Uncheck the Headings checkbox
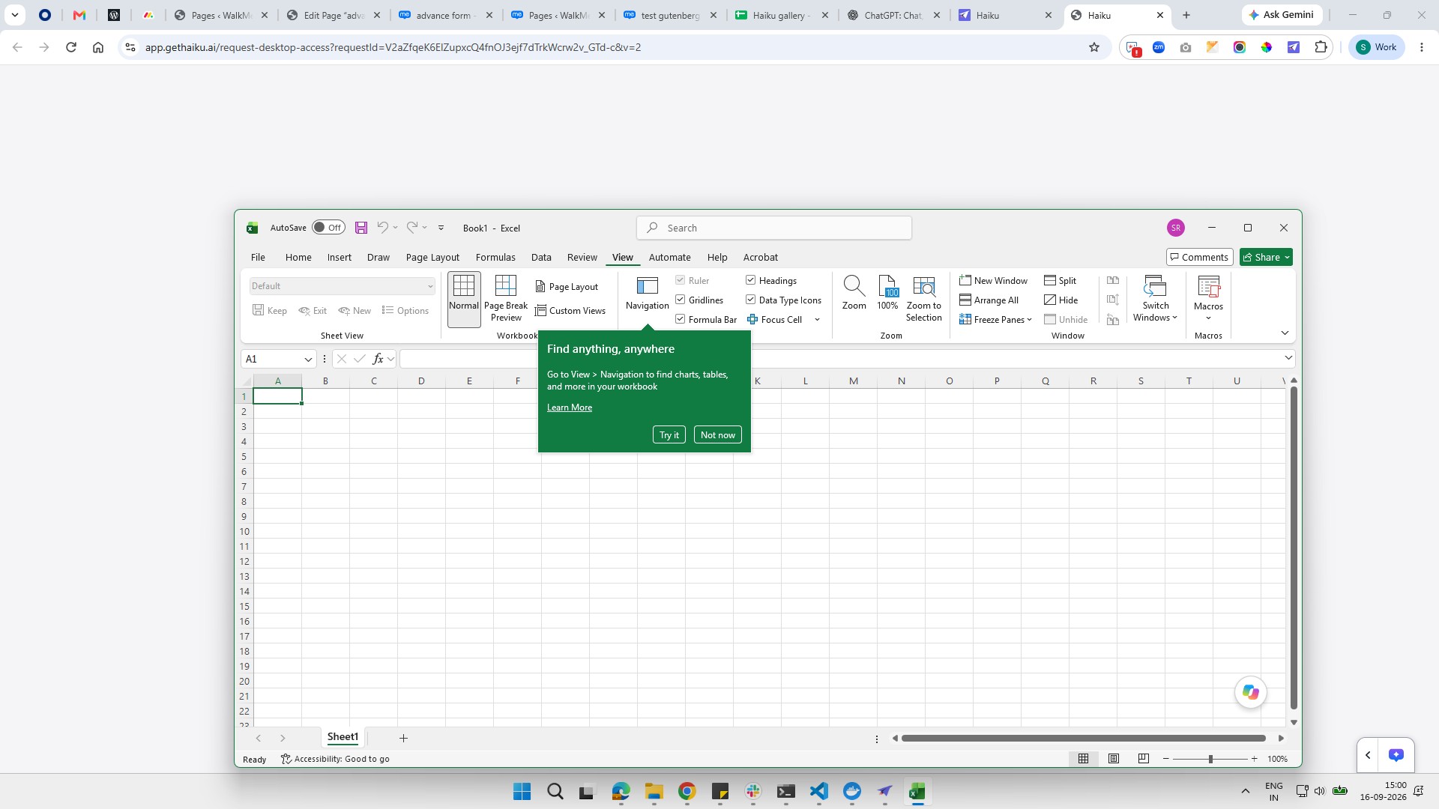Viewport: 1439px width, 809px height. point(750,280)
